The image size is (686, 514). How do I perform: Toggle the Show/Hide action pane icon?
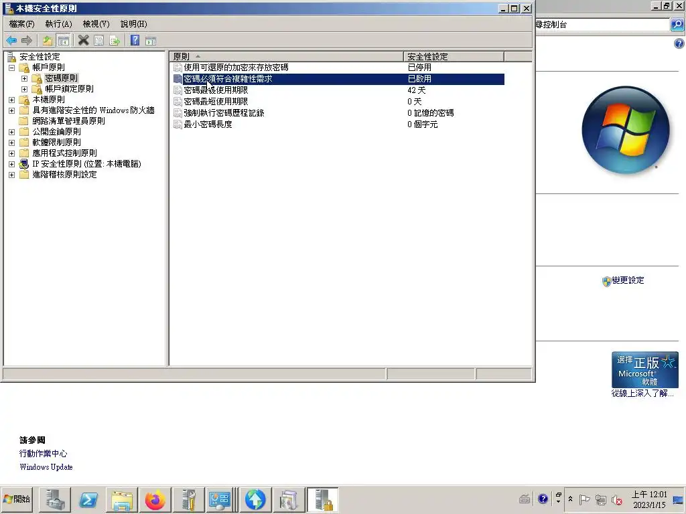(151, 41)
